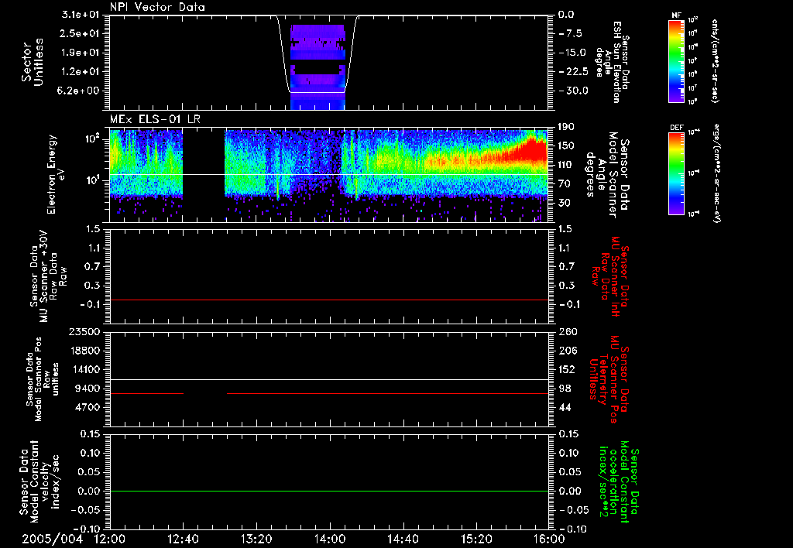Click the '150' scanner angle tick
Viewport: 793px width, 548px height.
(x=566, y=146)
